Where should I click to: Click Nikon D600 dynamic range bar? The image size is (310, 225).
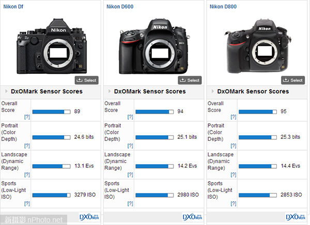point(154,166)
